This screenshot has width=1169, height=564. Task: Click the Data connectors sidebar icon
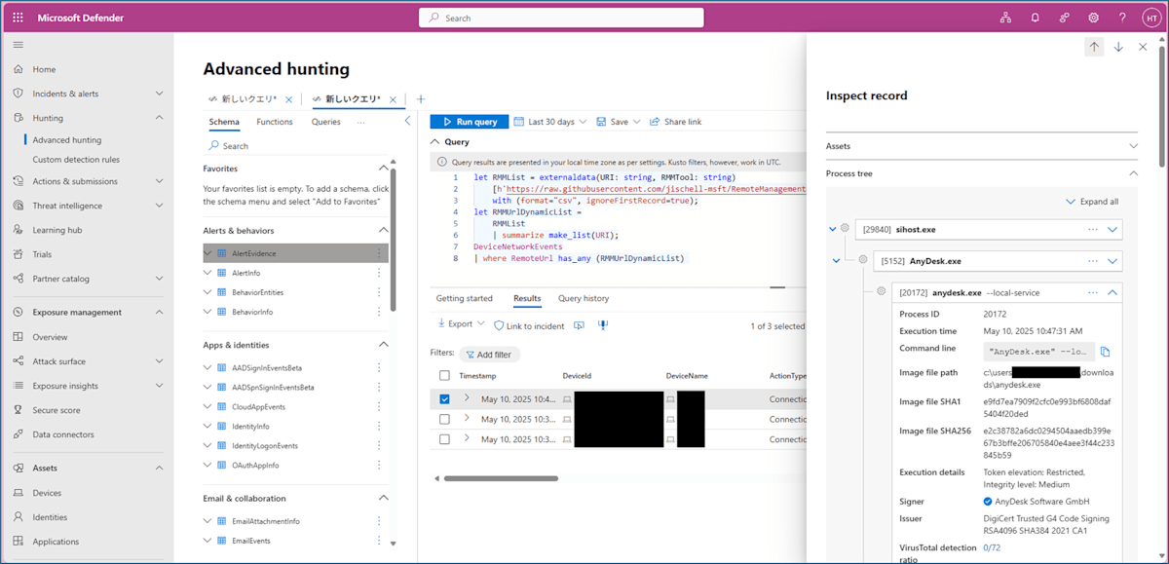(x=19, y=434)
